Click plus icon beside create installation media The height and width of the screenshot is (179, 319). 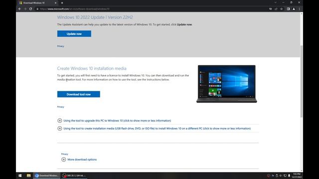pyautogui.click(x=60, y=128)
